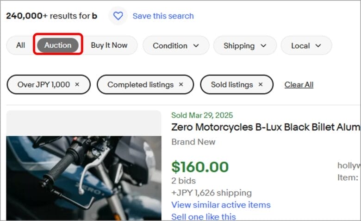Click the Save this search link
361x221 pixels.
[163, 16]
